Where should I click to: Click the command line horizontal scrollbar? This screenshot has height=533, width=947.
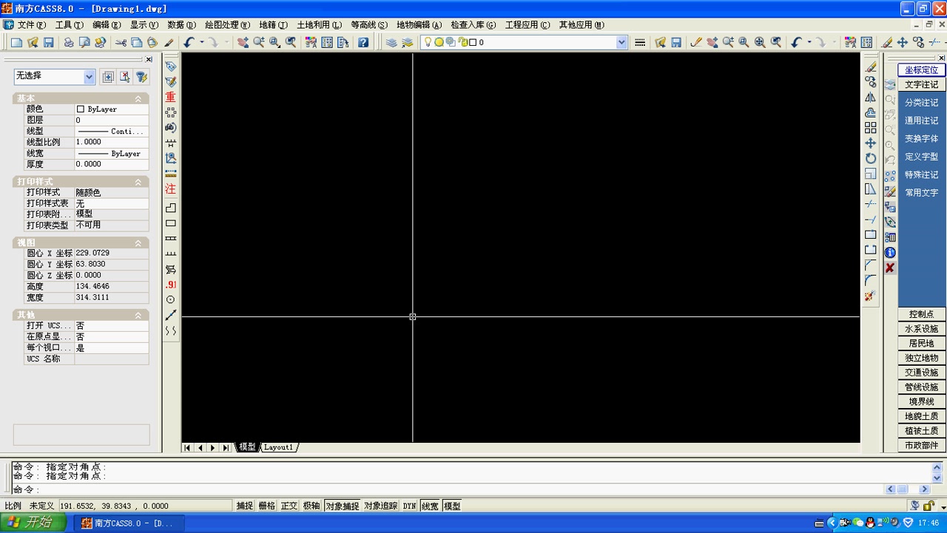pos(908,489)
